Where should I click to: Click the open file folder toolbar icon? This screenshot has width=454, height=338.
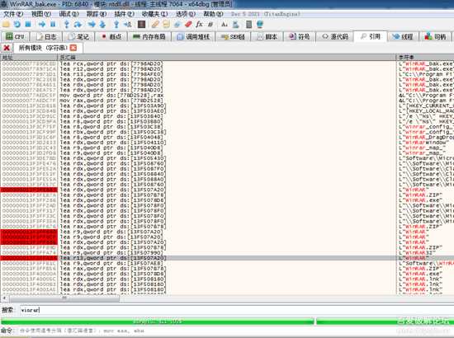[x=6, y=25]
